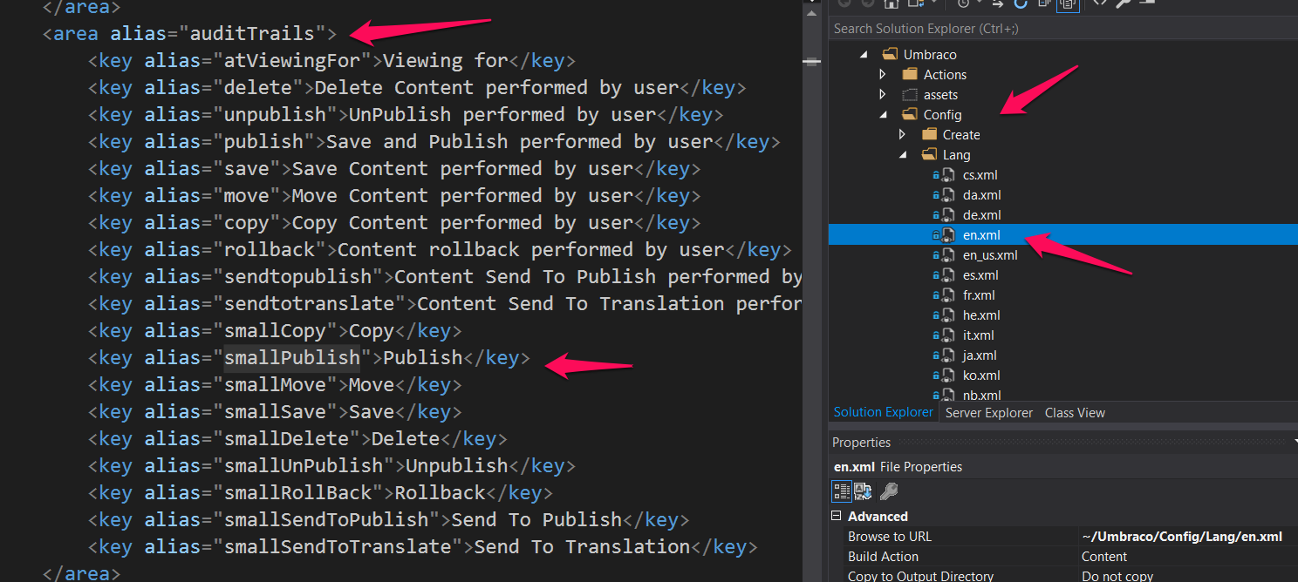Click the "smallCopy" key line
The height and width of the screenshot is (582, 1298).
pos(275,331)
